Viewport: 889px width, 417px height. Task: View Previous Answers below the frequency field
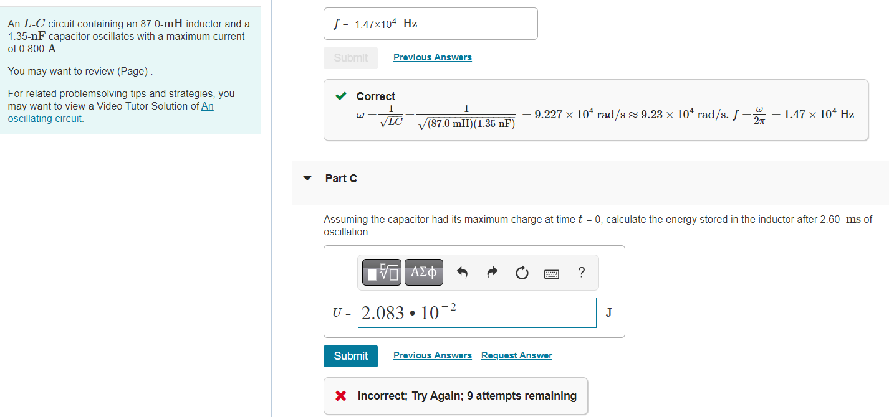click(433, 57)
